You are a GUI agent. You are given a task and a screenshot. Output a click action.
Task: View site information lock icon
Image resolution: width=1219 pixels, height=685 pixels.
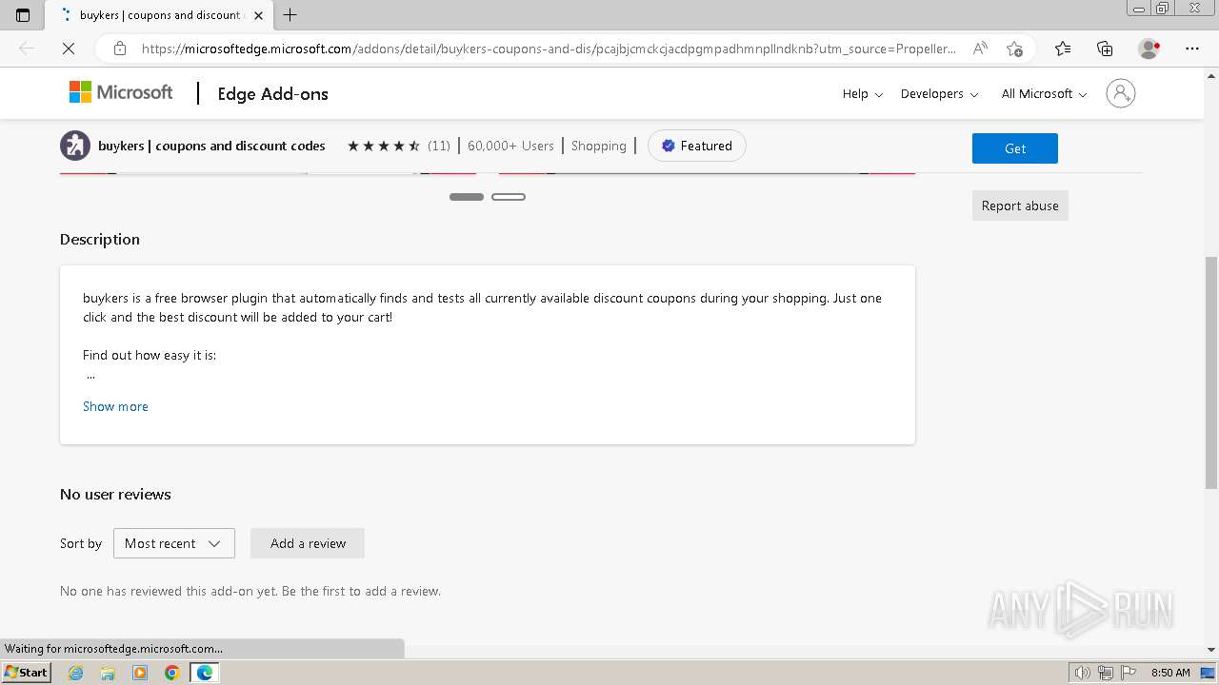(x=120, y=49)
